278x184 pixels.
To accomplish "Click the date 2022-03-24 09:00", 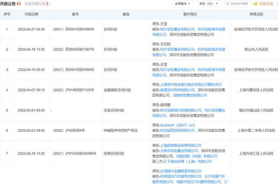I will pos(31,110).
